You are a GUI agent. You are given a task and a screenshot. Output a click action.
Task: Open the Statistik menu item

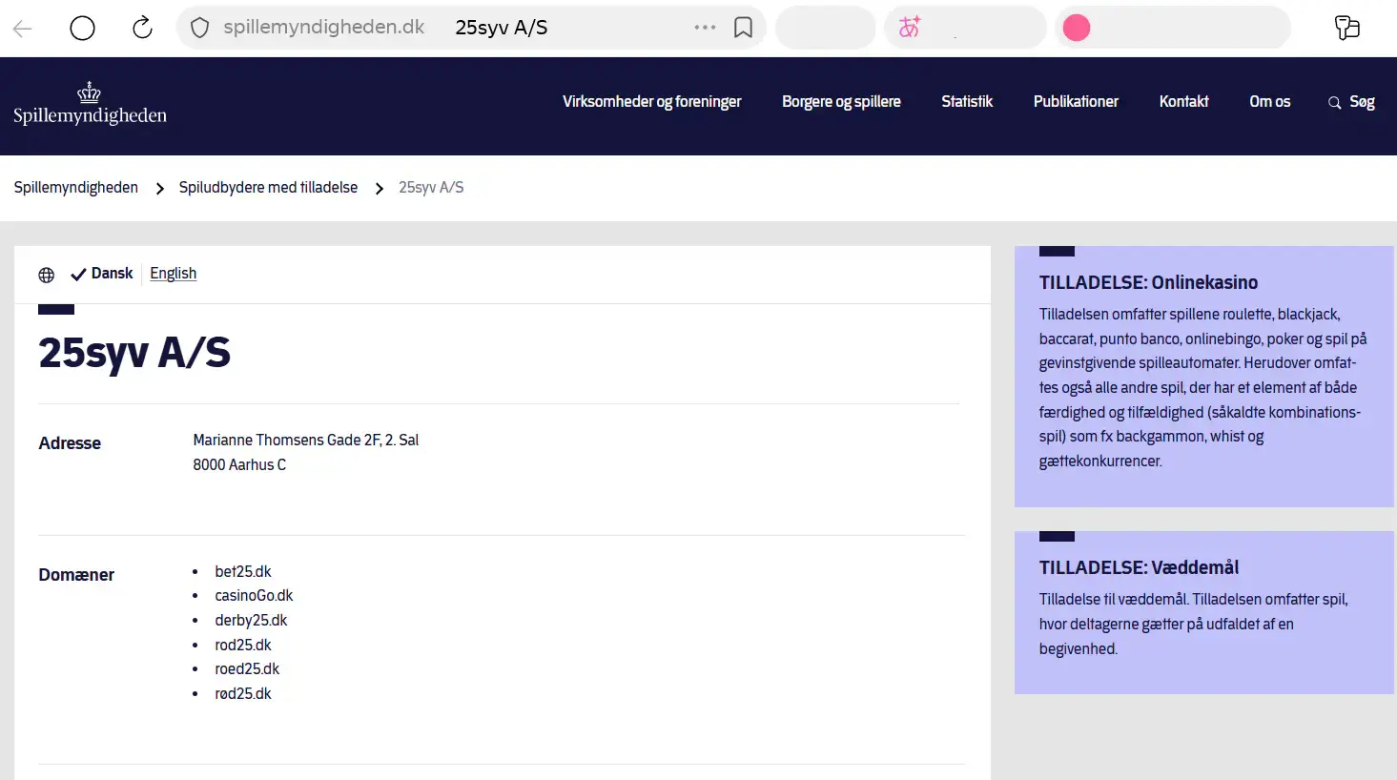pos(967,102)
